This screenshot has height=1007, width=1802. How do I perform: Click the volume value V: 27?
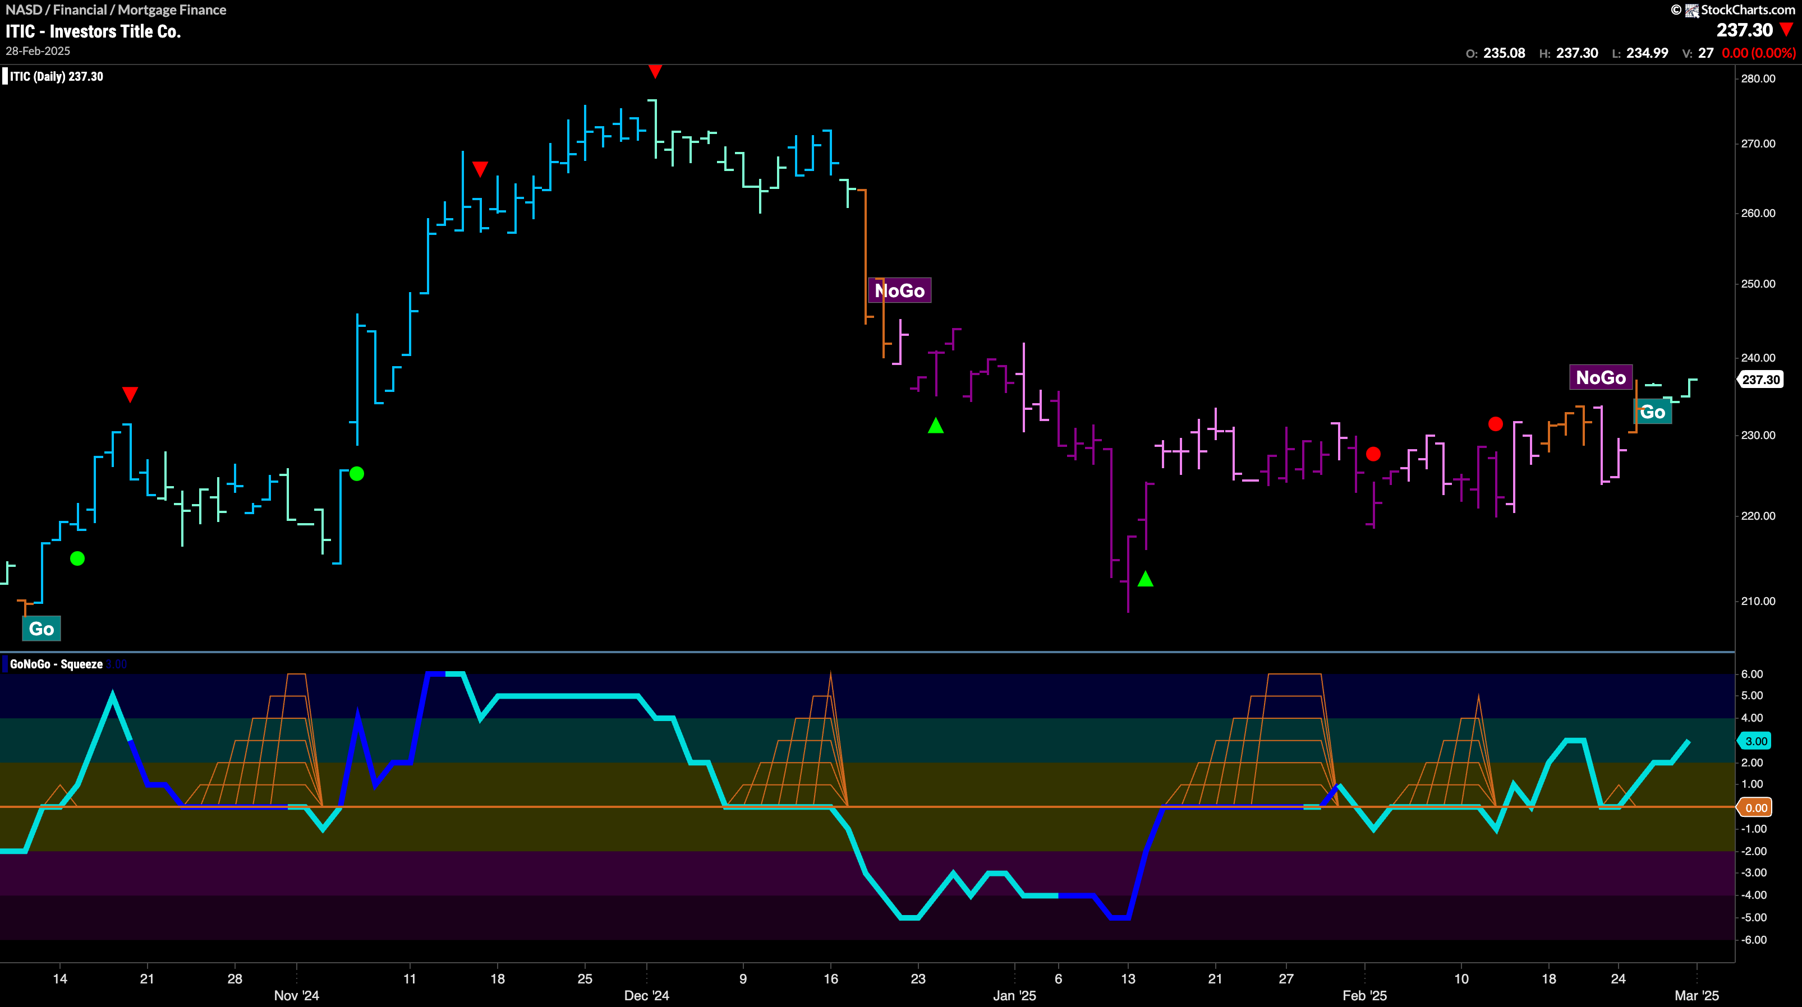1698,53
